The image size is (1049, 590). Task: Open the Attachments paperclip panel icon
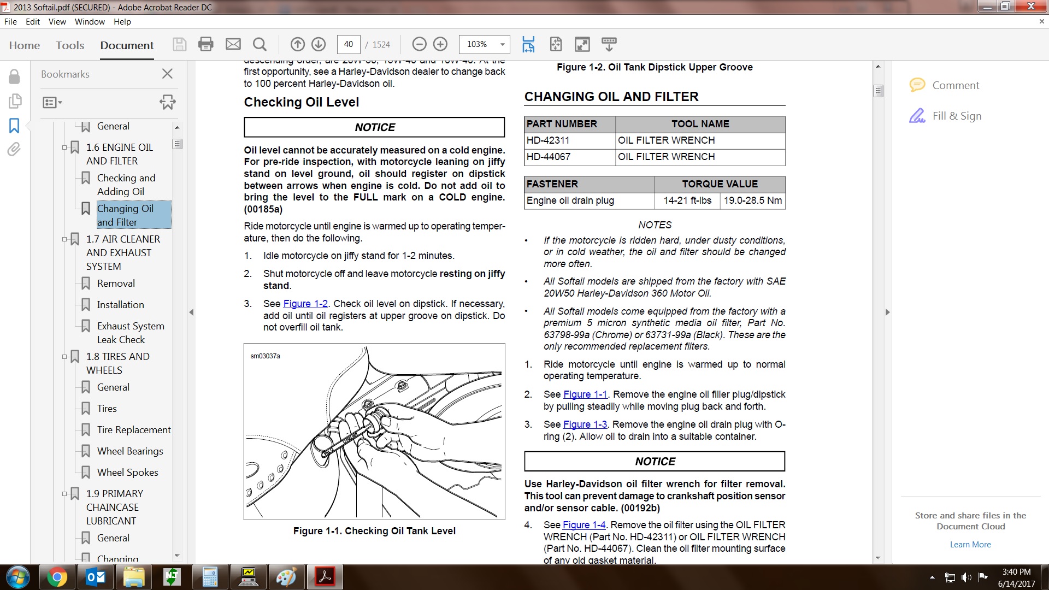(x=14, y=149)
